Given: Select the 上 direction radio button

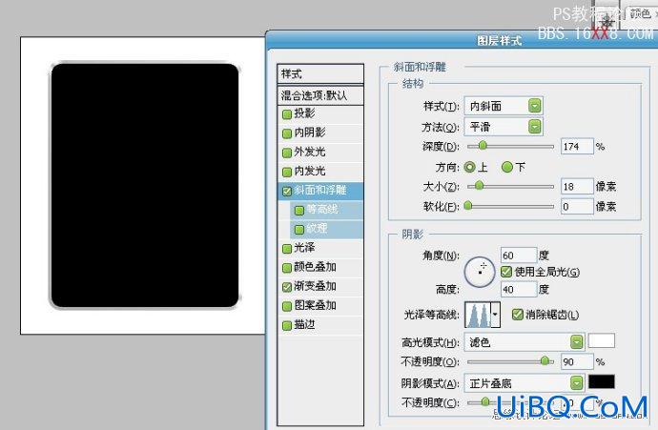Looking at the screenshot, I should click(x=469, y=168).
